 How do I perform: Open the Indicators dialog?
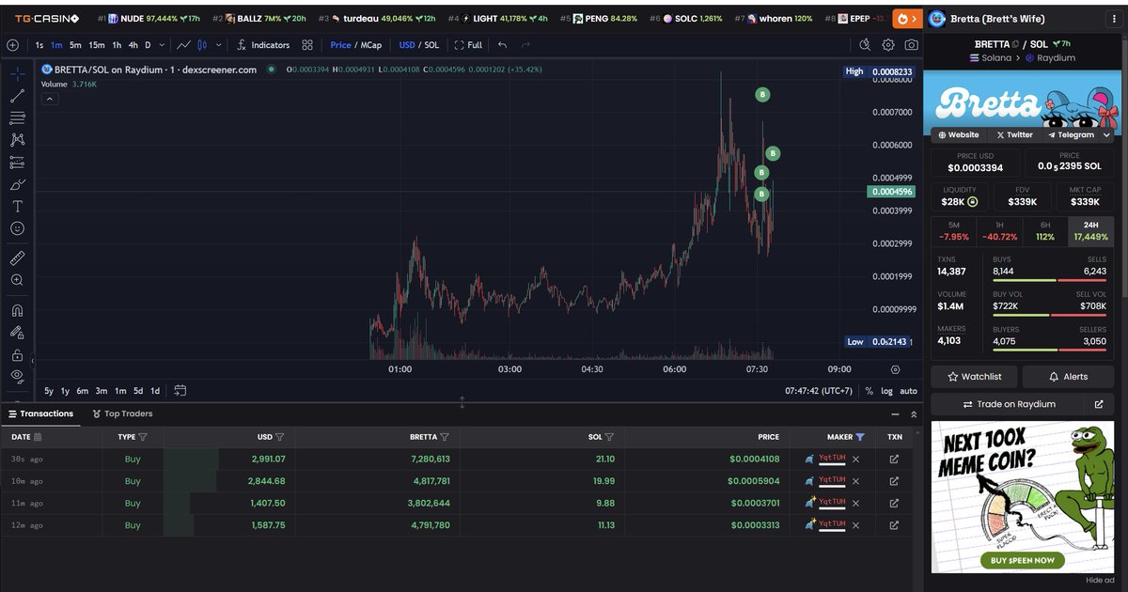point(262,45)
